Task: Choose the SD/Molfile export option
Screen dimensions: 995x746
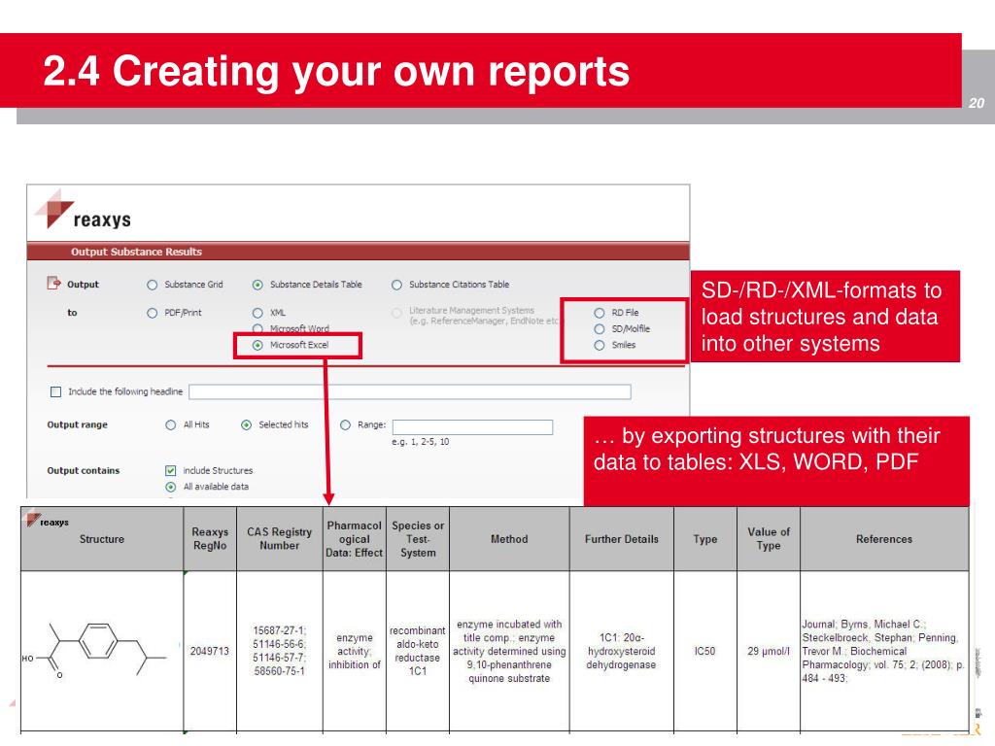Action: pos(599,328)
